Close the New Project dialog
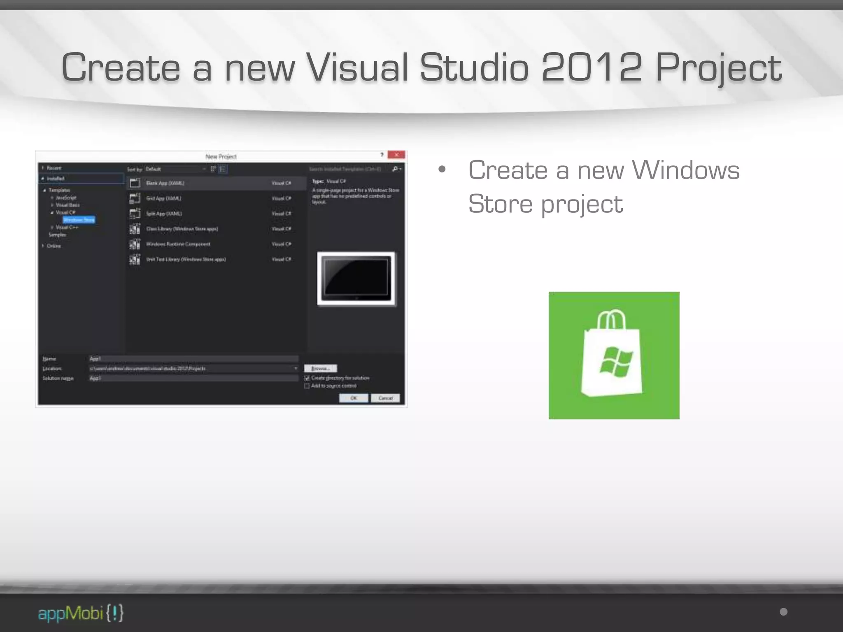The width and height of the screenshot is (843, 632). coord(396,155)
